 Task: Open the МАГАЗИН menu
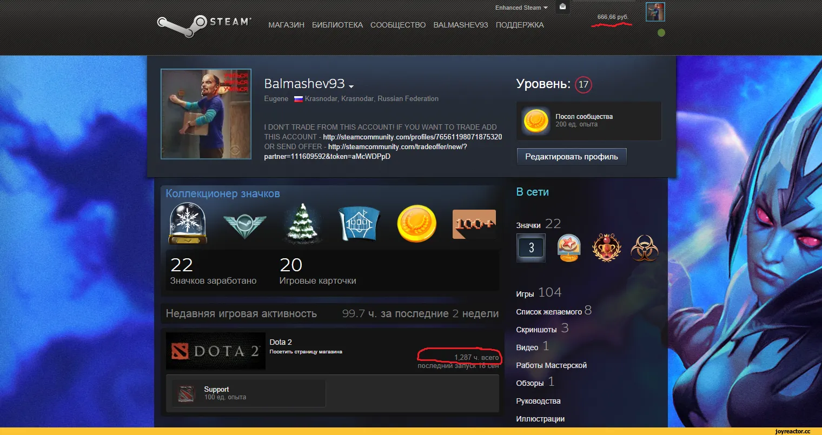[x=286, y=25]
